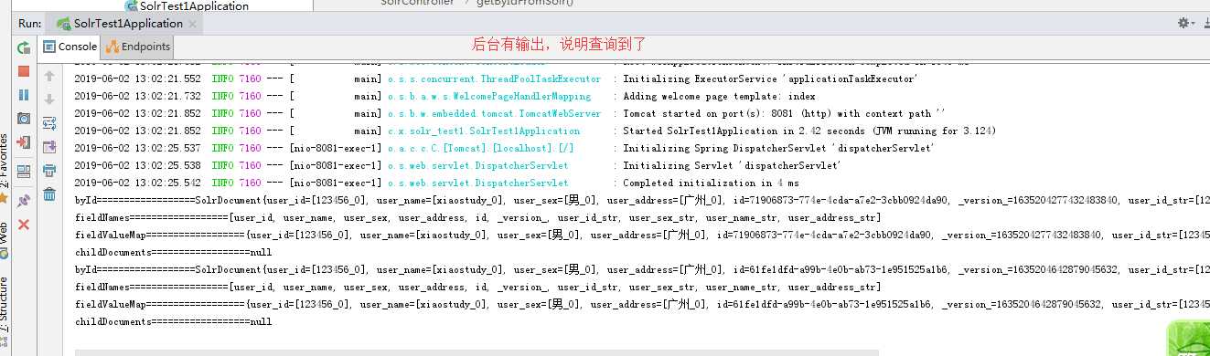This screenshot has height=356, width=1210.
Task: Print console output with the printer icon
Action: pos(49,170)
